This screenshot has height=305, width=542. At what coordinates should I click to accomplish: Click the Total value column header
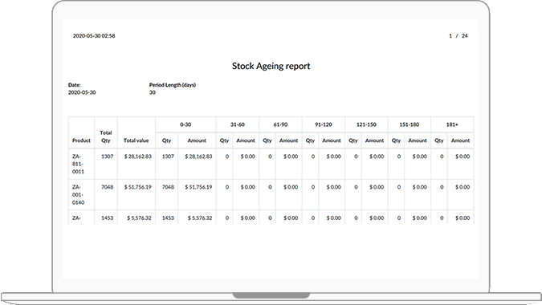136,140
